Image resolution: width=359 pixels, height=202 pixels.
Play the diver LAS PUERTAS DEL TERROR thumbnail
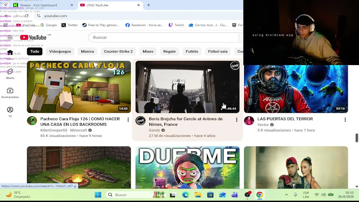(x=296, y=89)
